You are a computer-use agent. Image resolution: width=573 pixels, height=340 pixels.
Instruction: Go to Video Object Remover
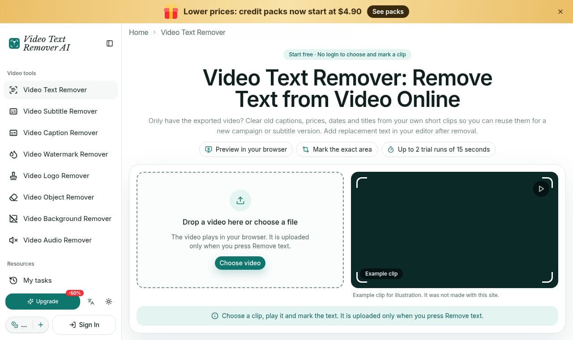click(x=60, y=197)
